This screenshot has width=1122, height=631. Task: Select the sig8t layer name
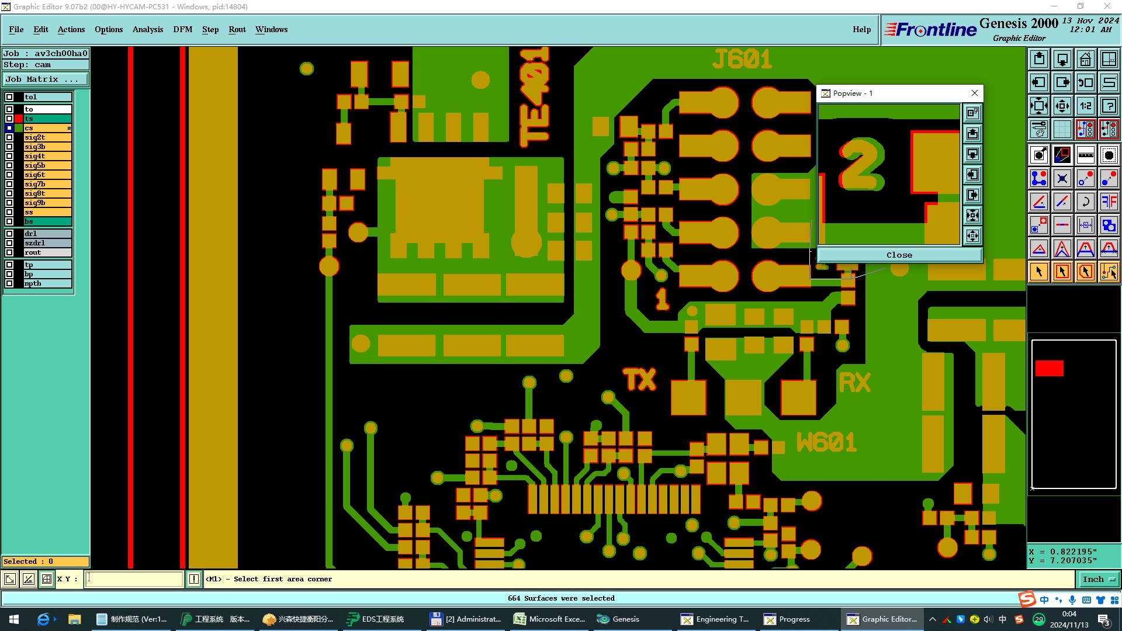(x=47, y=193)
